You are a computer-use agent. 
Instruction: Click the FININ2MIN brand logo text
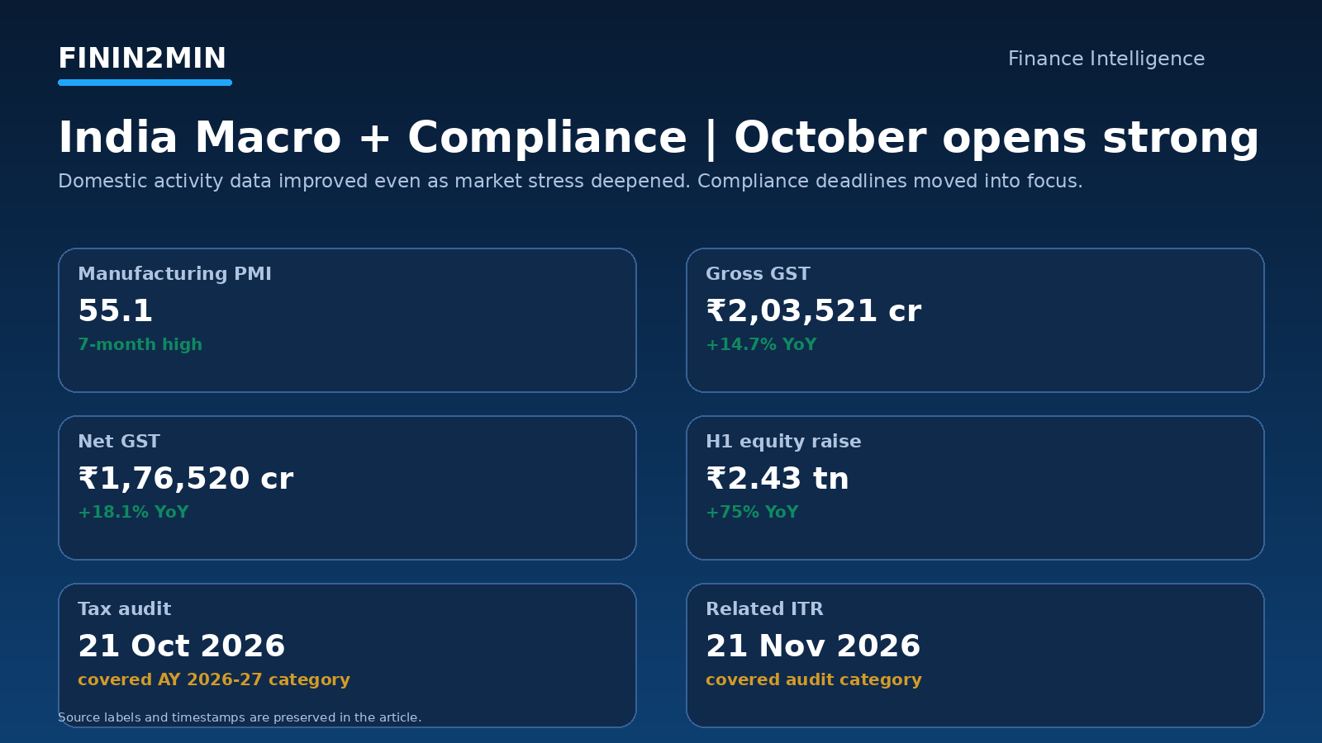(142, 59)
